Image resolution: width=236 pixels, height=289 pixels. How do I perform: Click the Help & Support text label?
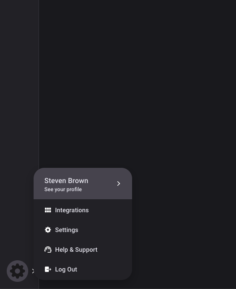pyautogui.click(x=76, y=250)
